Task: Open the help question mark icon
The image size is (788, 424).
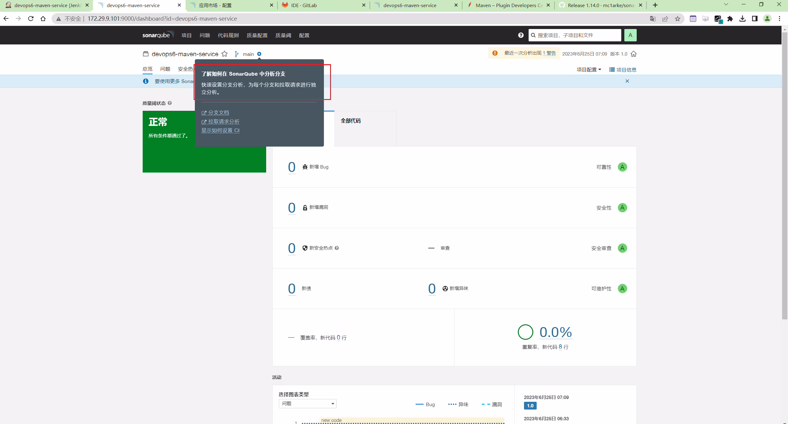Action: (x=521, y=35)
